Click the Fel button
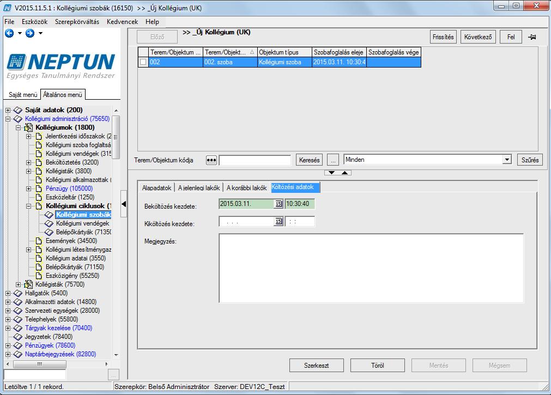 [511, 37]
